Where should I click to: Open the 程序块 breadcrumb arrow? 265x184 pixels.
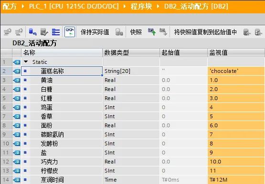(158, 6)
